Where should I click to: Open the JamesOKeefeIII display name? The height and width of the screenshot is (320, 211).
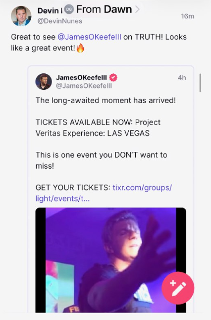click(81, 77)
